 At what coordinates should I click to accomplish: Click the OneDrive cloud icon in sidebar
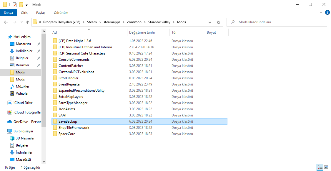[x=10, y=122]
